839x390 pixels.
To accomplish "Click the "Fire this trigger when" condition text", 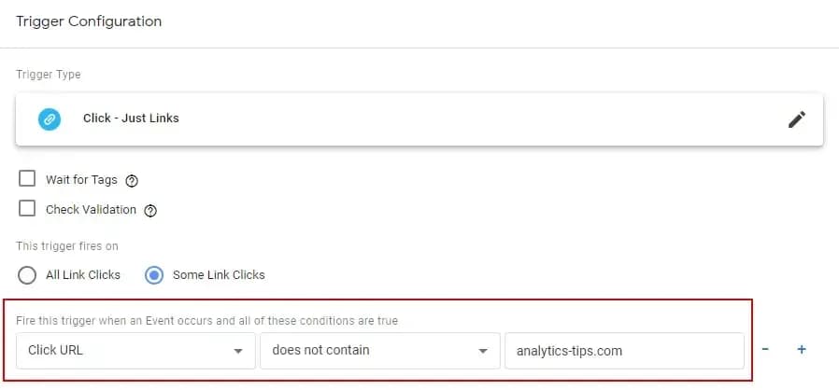I will [206, 321].
